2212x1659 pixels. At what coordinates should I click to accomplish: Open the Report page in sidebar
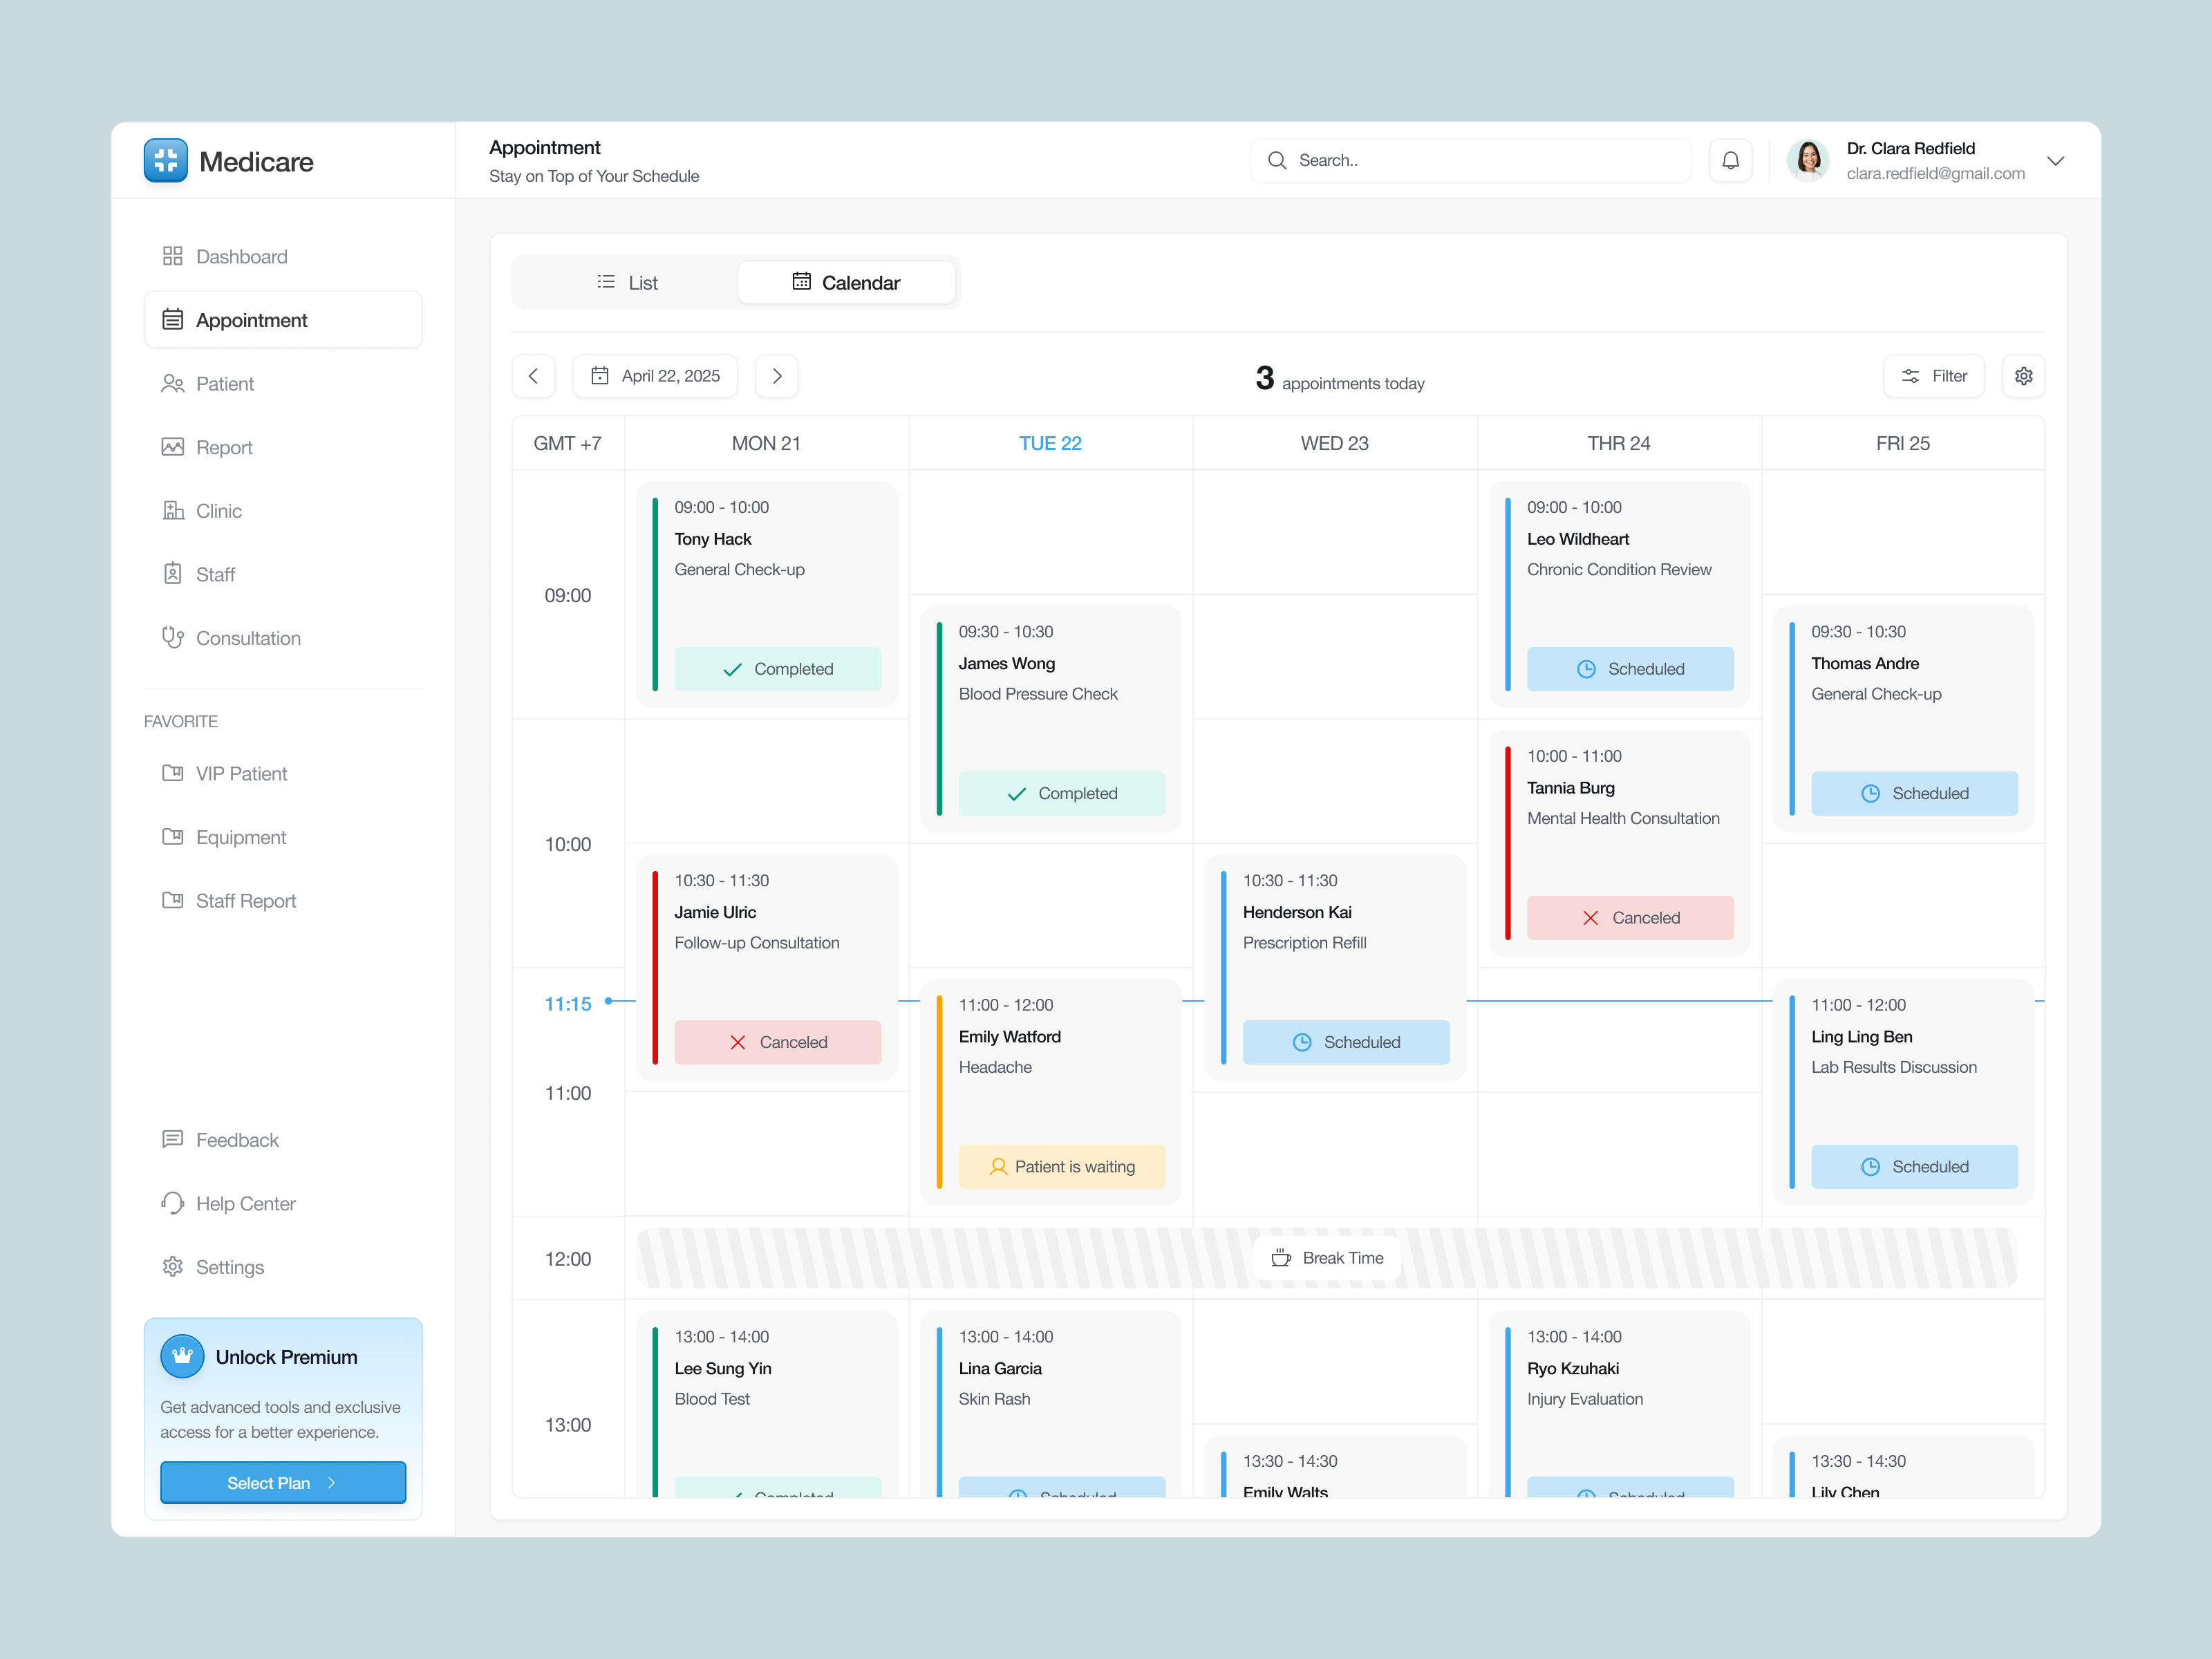[223, 447]
